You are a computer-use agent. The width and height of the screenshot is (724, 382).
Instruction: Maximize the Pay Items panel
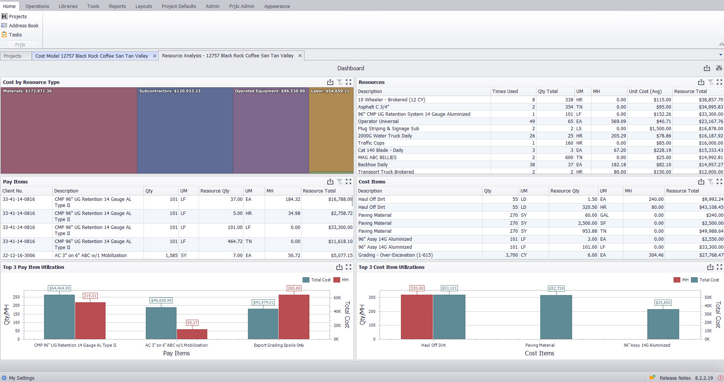(x=349, y=182)
